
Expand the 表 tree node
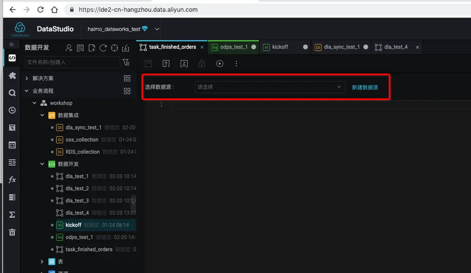(x=42, y=261)
